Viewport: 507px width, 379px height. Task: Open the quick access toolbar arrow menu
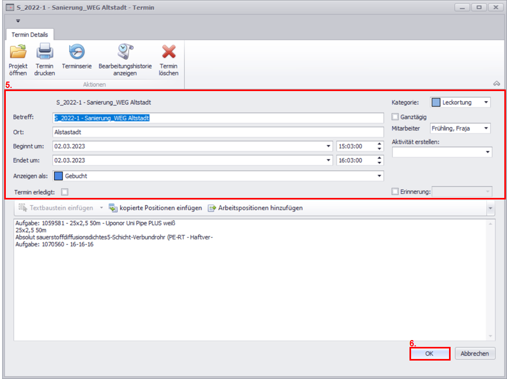pos(17,21)
